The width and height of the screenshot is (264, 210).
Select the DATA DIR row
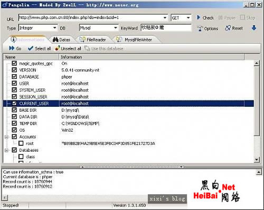click(x=128, y=117)
